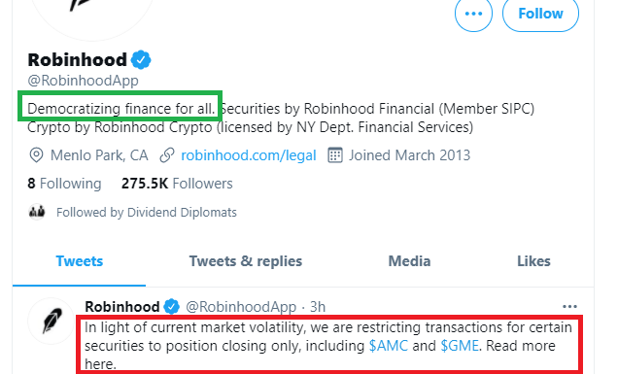Open the robinhood.com/legal link
Screen dimensions: 618x374
click(249, 155)
